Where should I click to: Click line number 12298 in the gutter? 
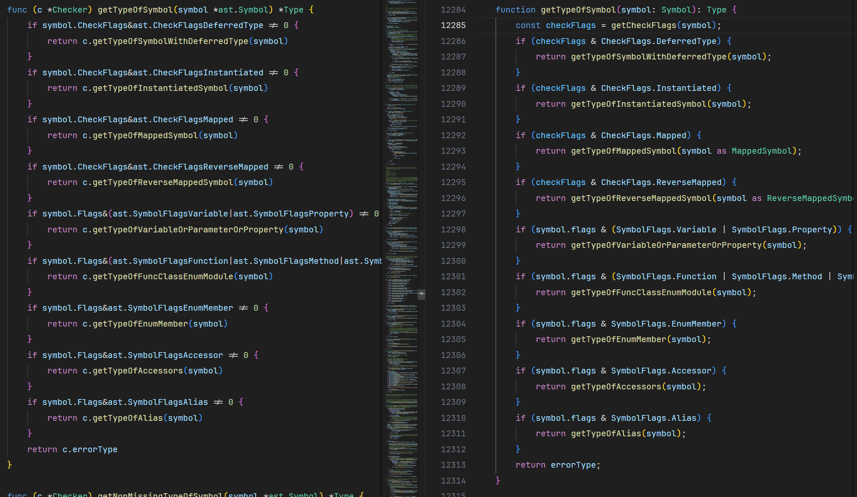click(453, 229)
